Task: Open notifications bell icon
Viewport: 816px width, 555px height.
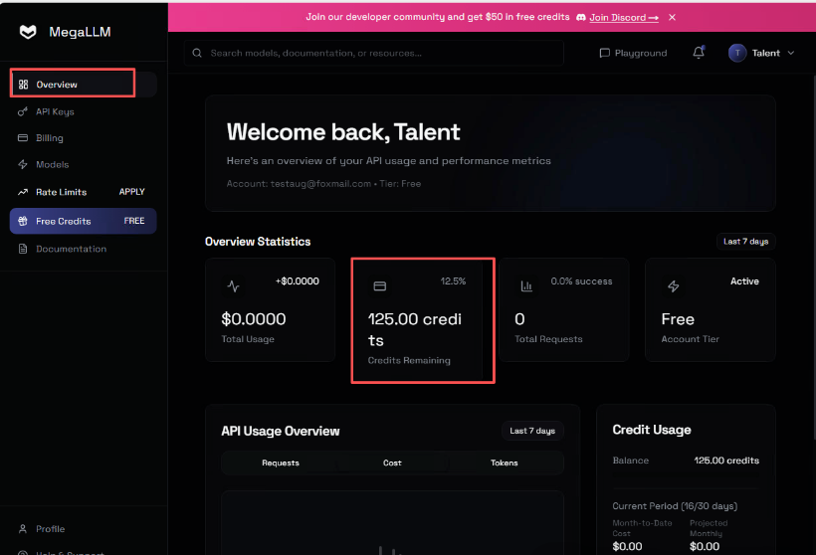Action: pyautogui.click(x=699, y=53)
